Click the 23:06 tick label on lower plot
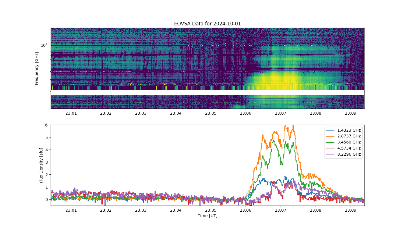Image resolution: width=405 pixels, height=231 pixels. click(x=246, y=210)
